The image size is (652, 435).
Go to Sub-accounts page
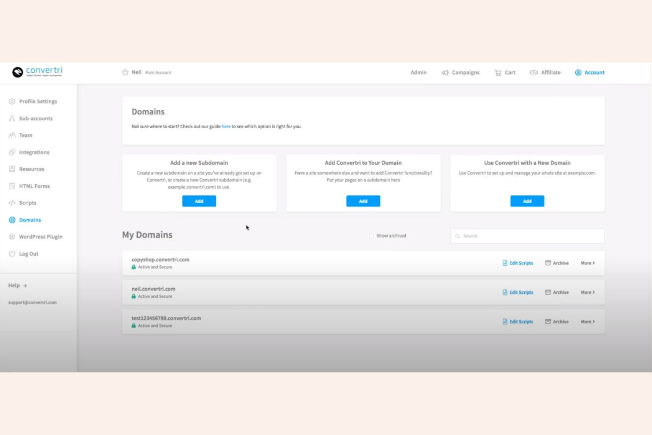36,119
